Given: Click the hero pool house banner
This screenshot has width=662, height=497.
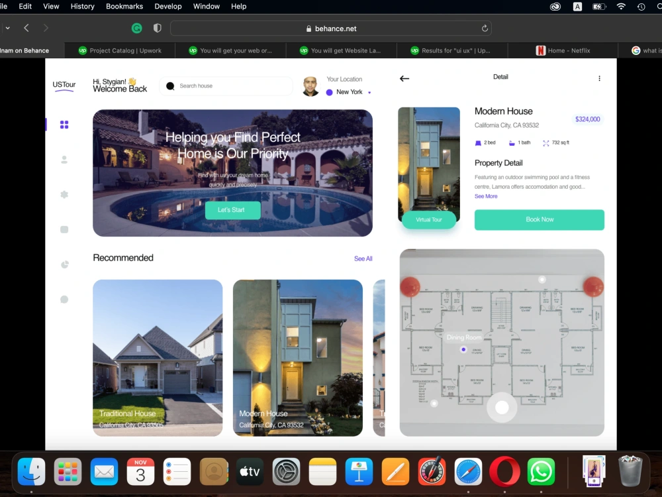Looking at the screenshot, I should coord(232,173).
